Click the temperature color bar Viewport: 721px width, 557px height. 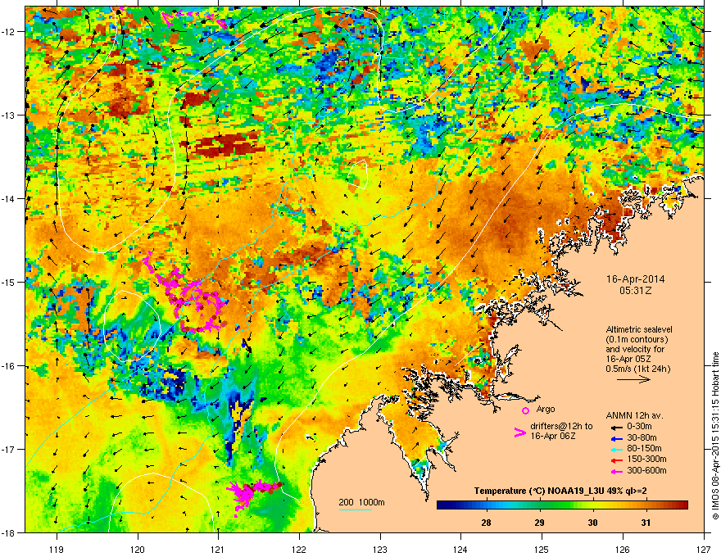562,505
